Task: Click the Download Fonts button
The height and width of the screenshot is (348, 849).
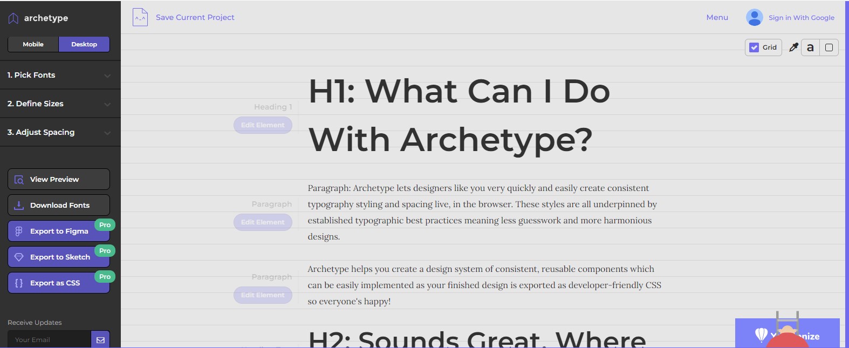Action: (x=59, y=205)
